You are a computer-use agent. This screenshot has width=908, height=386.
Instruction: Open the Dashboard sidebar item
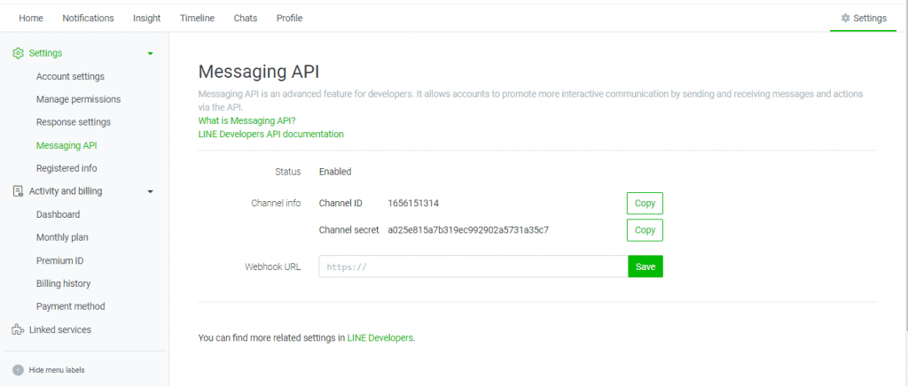tap(58, 214)
